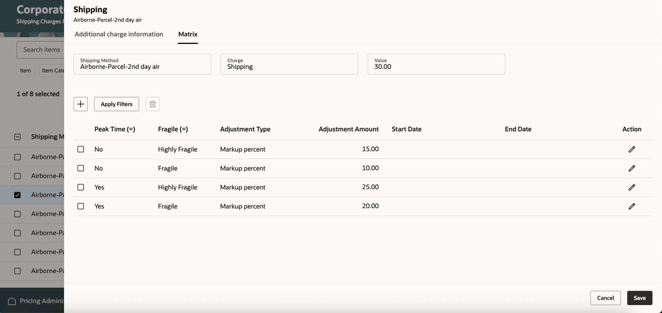The image size is (662, 313).
Task: Click the 25.00 adjustment amount cell
Action: pyautogui.click(x=370, y=187)
